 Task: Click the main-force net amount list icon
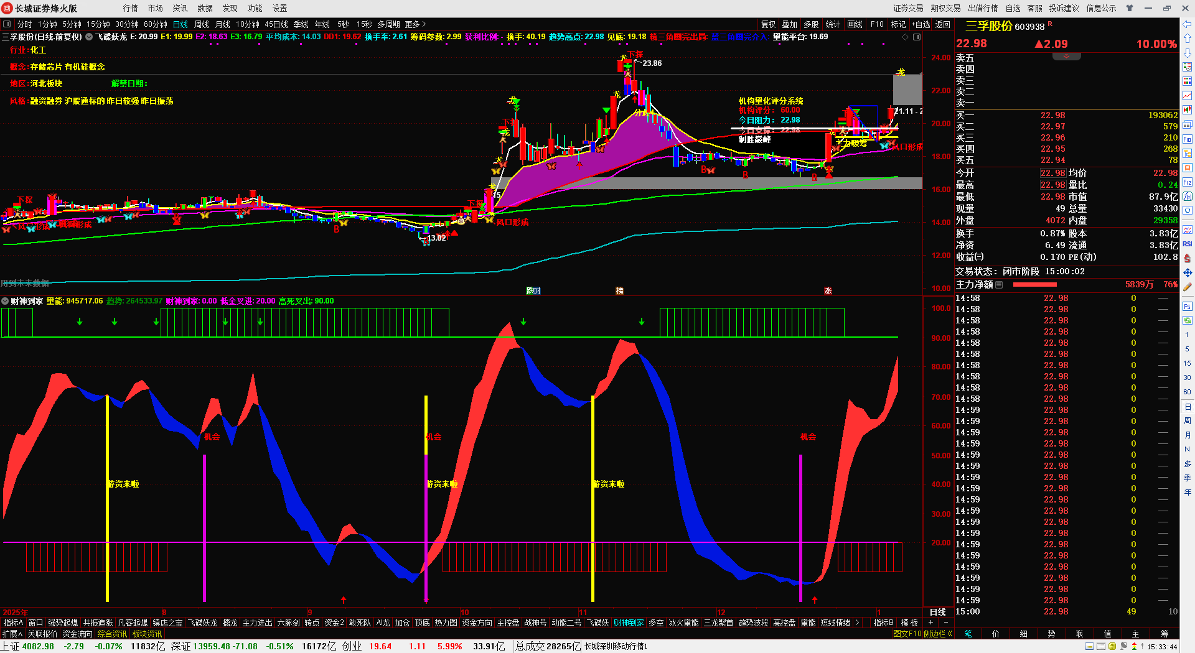pos(999,285)
